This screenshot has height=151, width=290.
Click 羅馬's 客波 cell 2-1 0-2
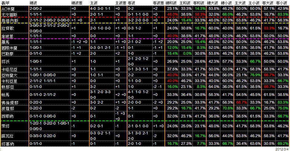tap(134, 42)
